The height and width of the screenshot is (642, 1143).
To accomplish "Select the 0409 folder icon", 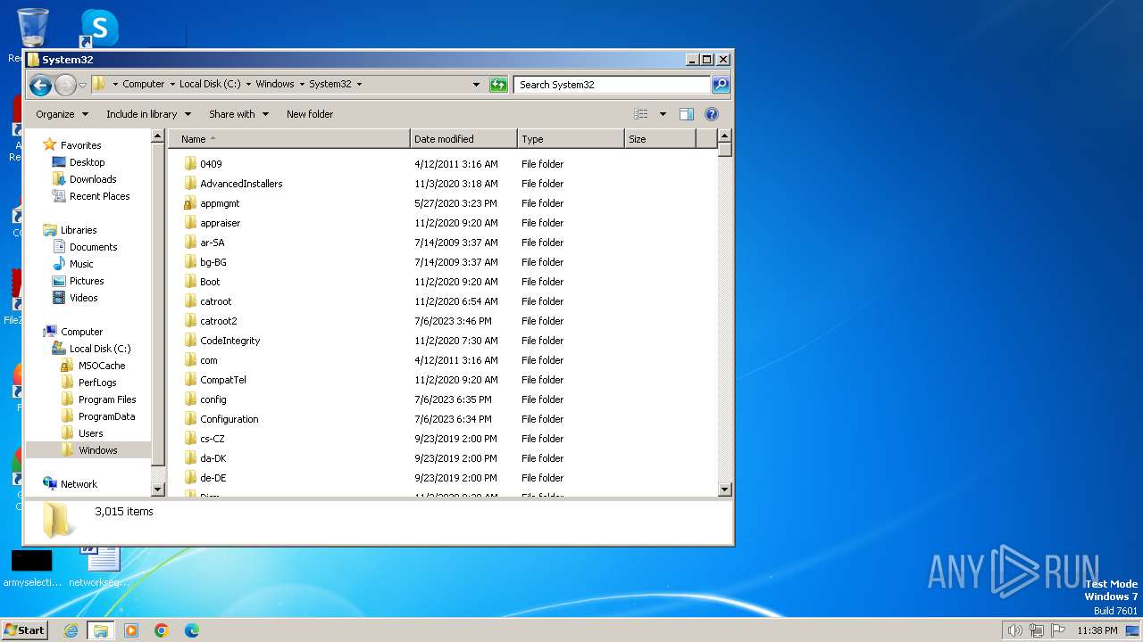I will pos(190,164).
